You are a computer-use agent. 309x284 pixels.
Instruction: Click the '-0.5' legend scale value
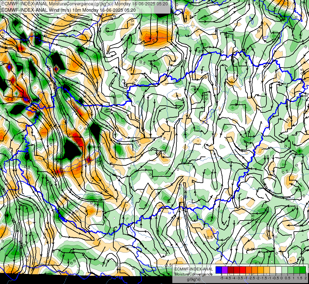click(x=276, y=278)
